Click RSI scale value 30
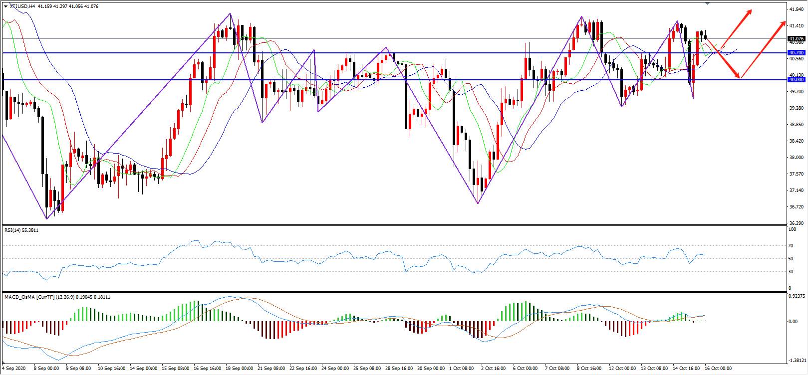Viewport: 808px width, 375px height. (791, 272)
